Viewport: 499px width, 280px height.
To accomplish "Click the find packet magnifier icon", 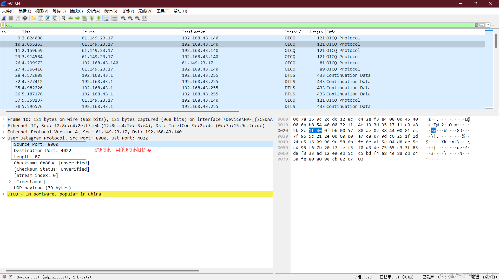I will pyautogui.click(x=63, y=18).
